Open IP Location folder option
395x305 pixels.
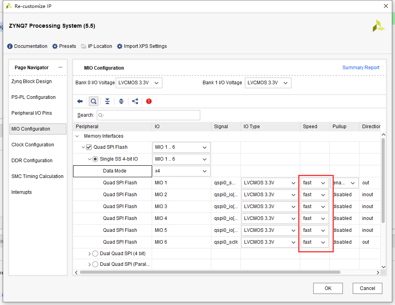pyautogui.click(x=96, y=46)
